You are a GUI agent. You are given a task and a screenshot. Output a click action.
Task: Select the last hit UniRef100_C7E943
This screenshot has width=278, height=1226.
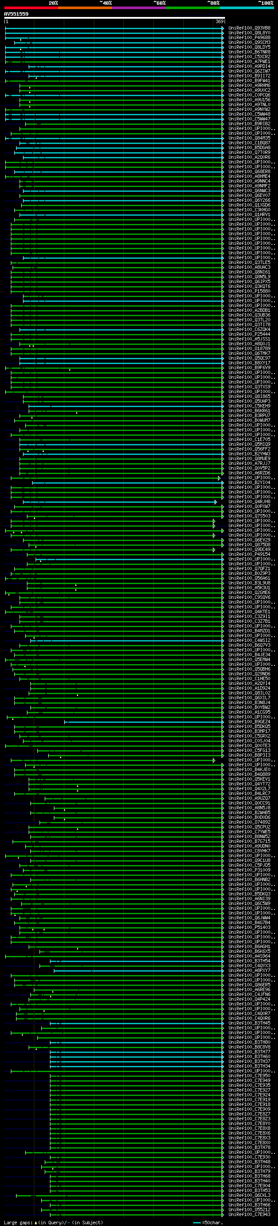pyautogui.click(x=249, y=1215)
